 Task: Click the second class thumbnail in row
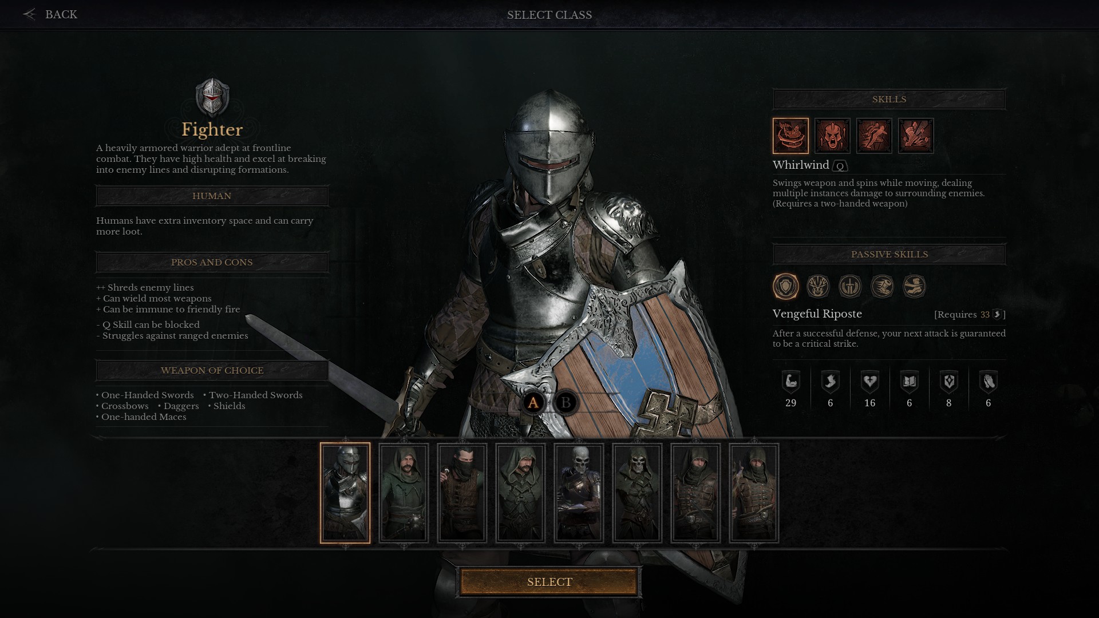tap(403, 492)
